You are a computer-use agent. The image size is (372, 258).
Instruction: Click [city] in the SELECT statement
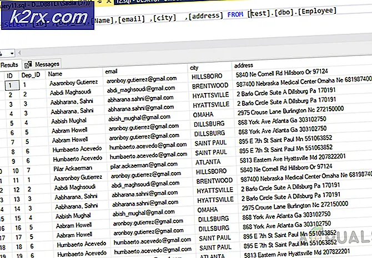click(x=164, y=18)
